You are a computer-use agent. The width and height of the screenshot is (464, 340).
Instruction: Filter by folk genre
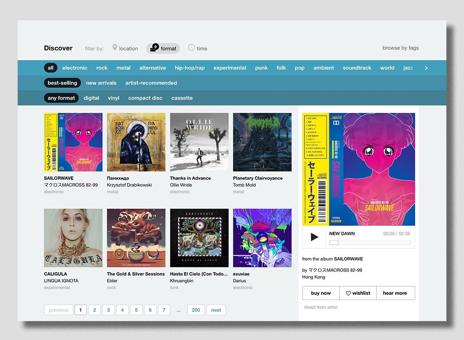(281, 68)
